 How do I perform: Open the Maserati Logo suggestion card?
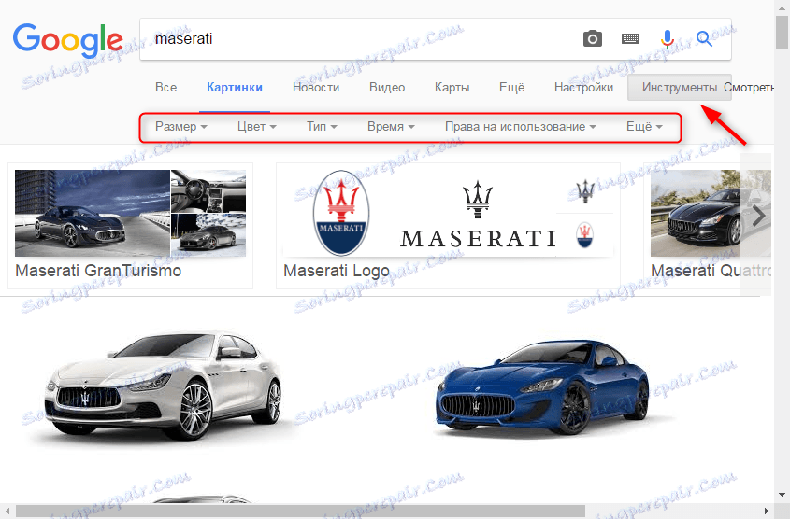pyautogui.click(x=448, y=226)
